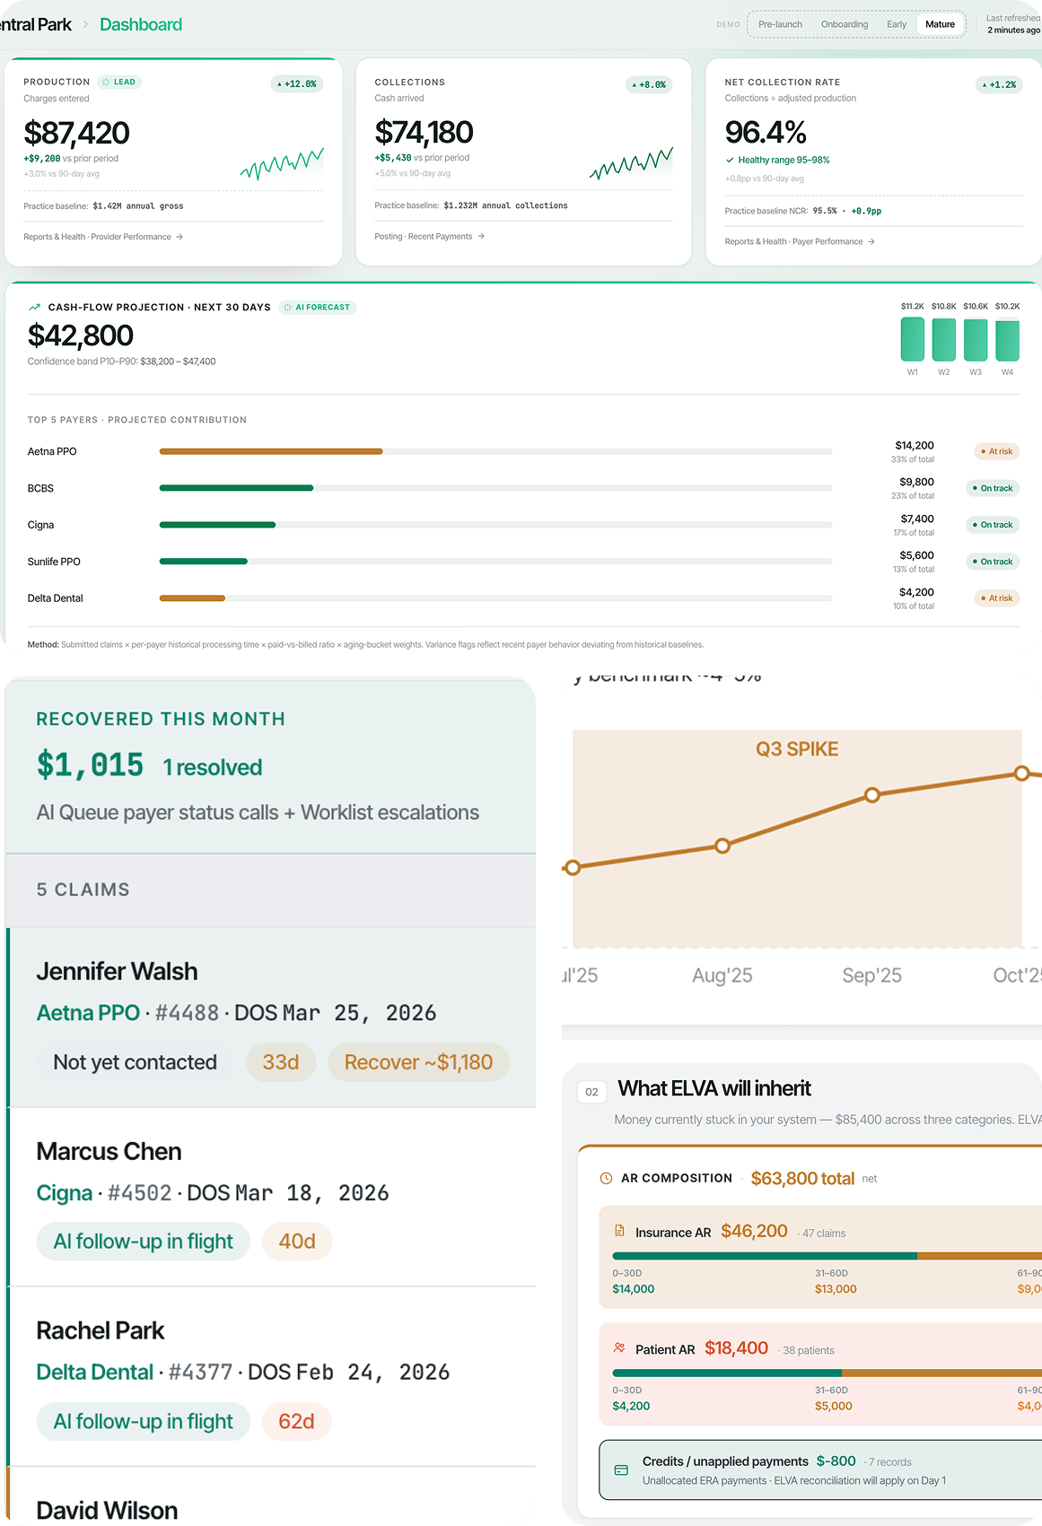Click the Patient AR people icon
Image resolution: width=1042 pixels, height=1526 pixels.
click(x=619, y=1348)
